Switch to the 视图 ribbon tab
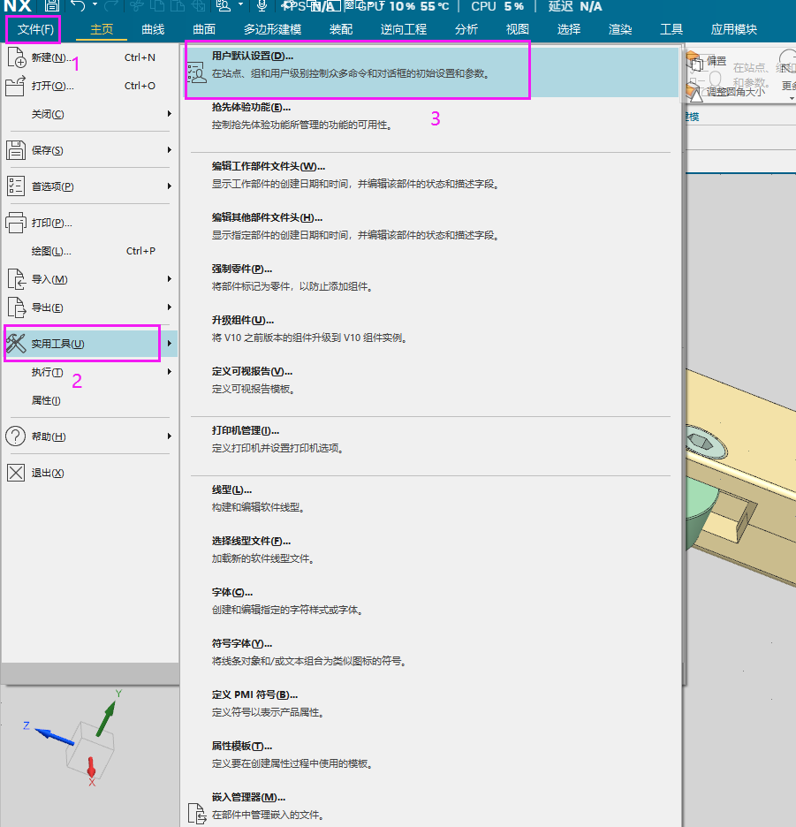 (x=518, y=29)
